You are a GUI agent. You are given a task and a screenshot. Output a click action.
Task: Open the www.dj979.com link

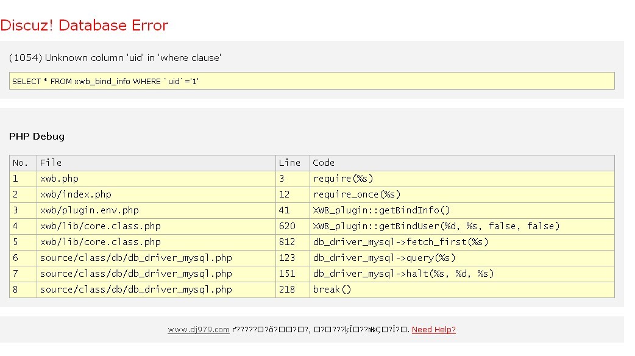click(x=199, y=330)
